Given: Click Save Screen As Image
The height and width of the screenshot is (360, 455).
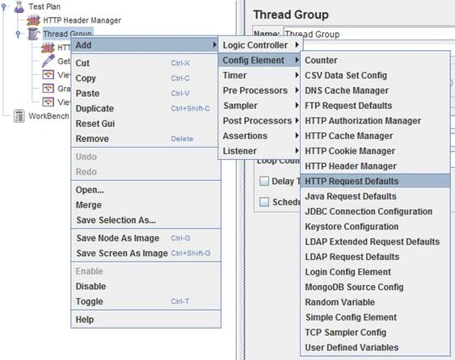Looking at the screenshot, I should point(145,253).
